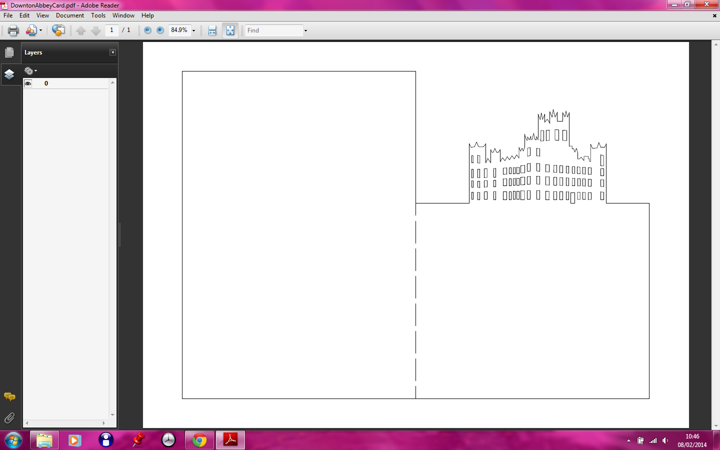Open the Tools menu
Viewport: 720px width, 450px height.
click(x=98, y=15)
